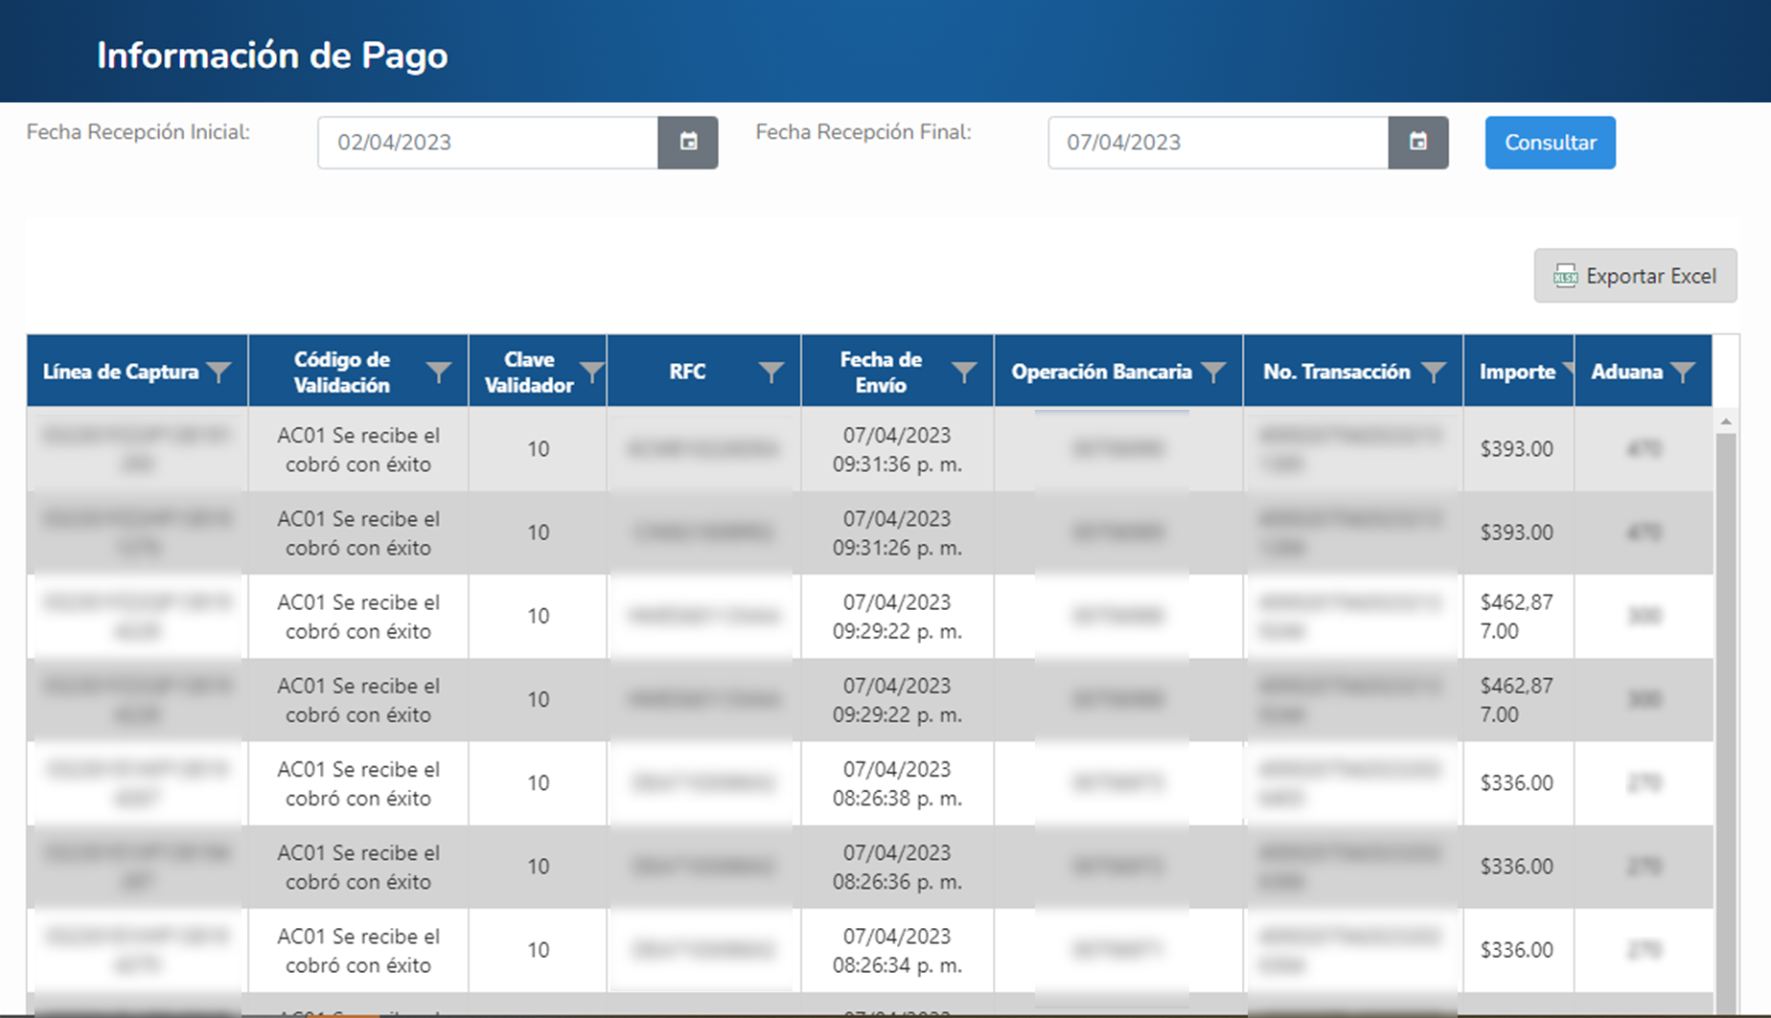Viewport: 1771px width, 1018px height.
Task: Sort by Importe column header
Action: click(x=1517, y=372)
